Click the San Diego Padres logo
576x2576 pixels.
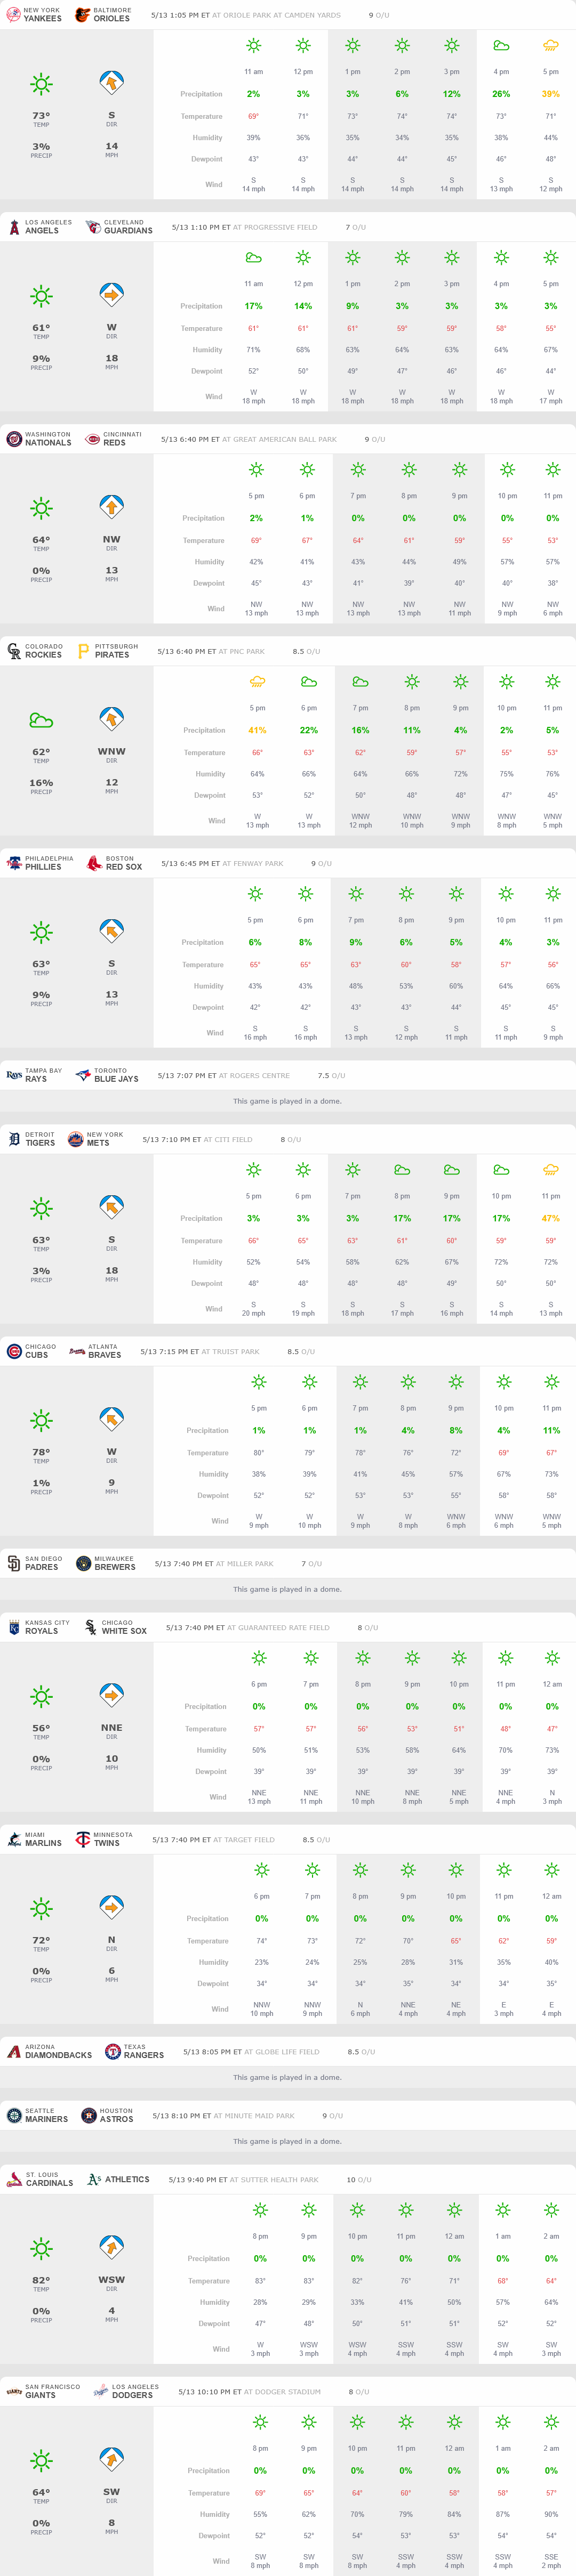click(x=14, y=1563)
